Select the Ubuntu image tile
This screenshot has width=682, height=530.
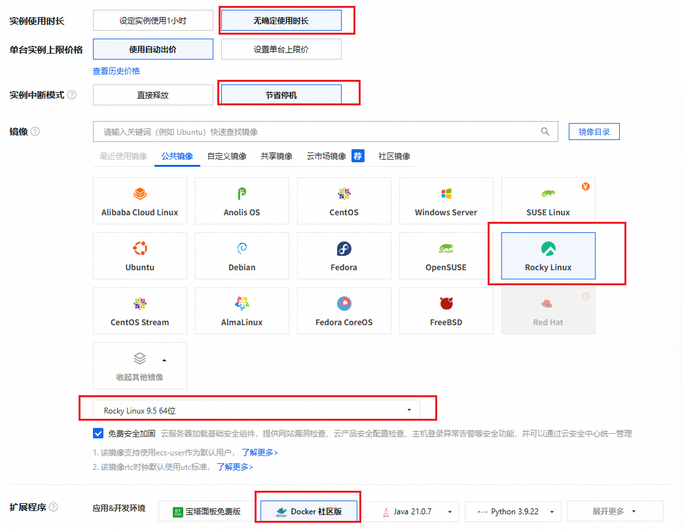pyautogui.click(x=139, y=256)
